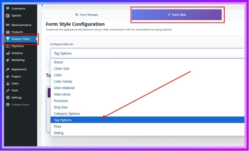Click the Configure Style for label
The height and width of the screenshot is (151, 249).
coord(62,44)
